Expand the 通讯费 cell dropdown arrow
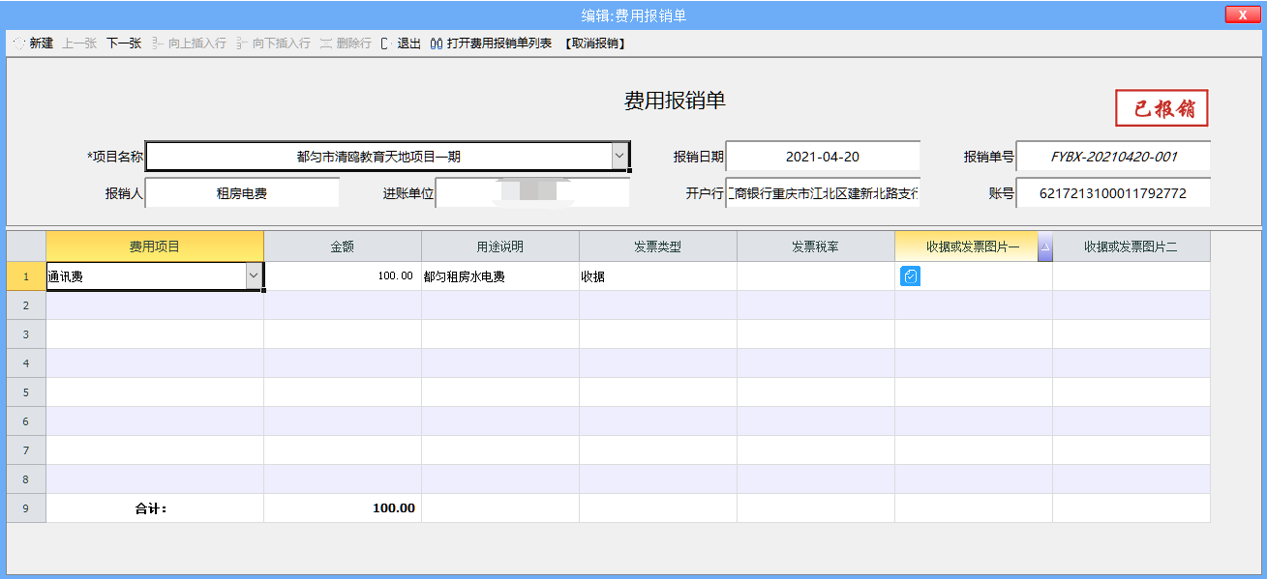Viewport: 1267px width, 579px height. 254,276
